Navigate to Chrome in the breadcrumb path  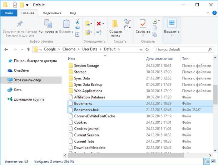69,49
